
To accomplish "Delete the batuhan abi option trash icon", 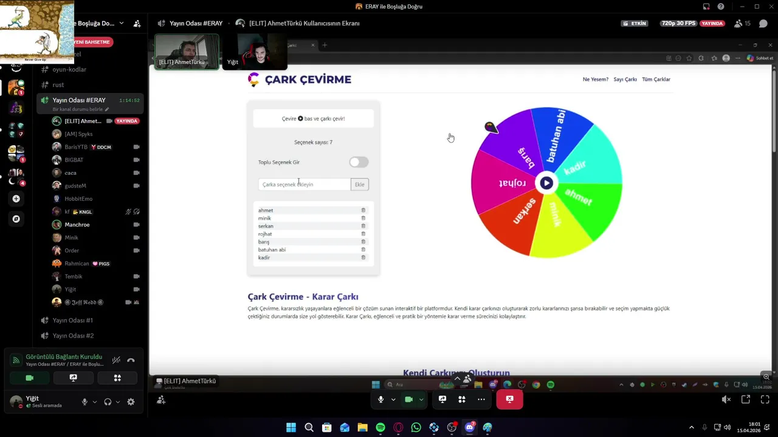I will [x=363, y=250].
